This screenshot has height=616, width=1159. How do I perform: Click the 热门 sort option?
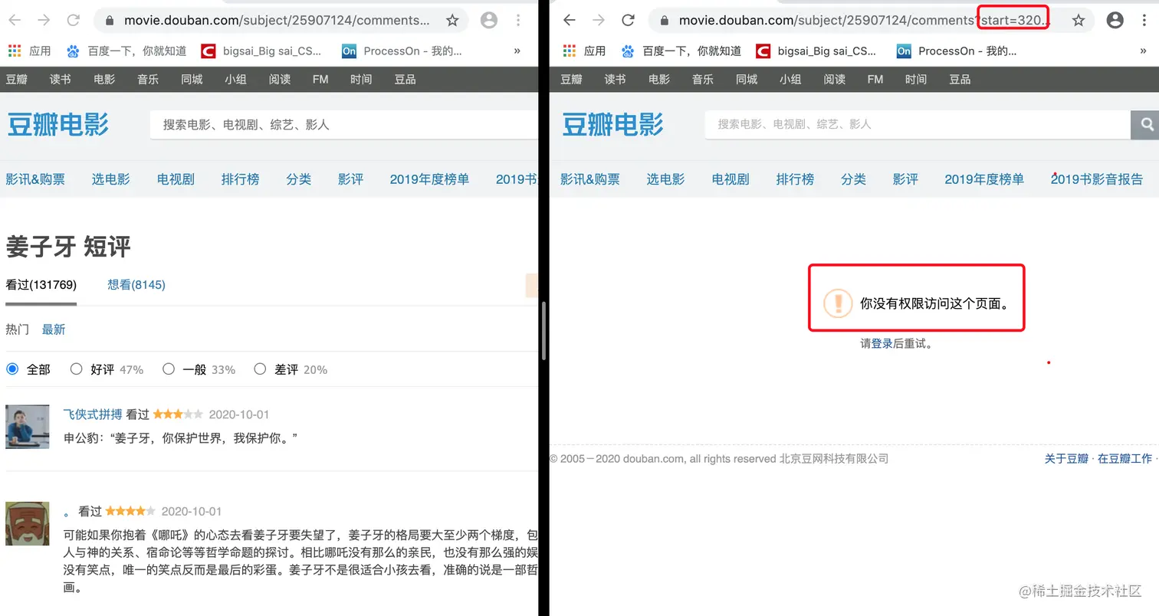(18, 329)
